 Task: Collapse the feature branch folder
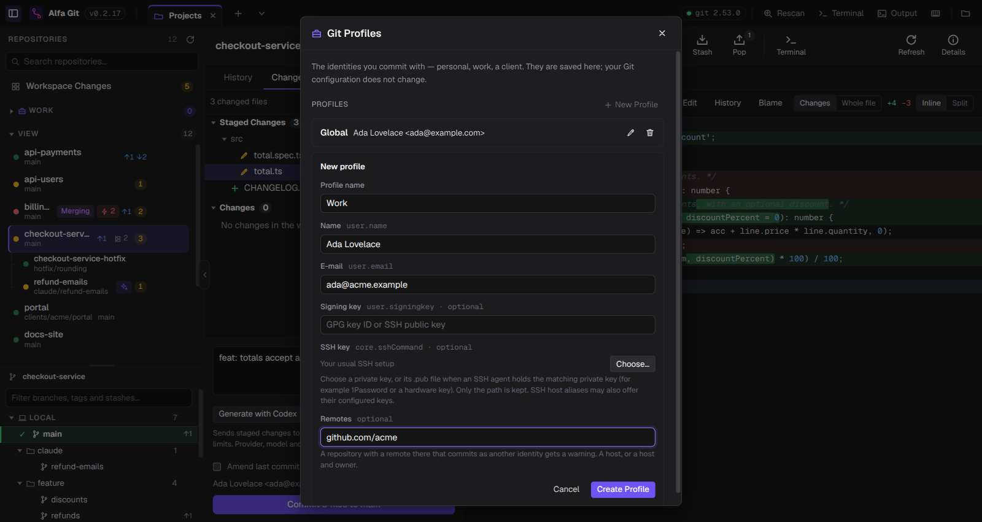pyautogui.click(x=20, y=483)
